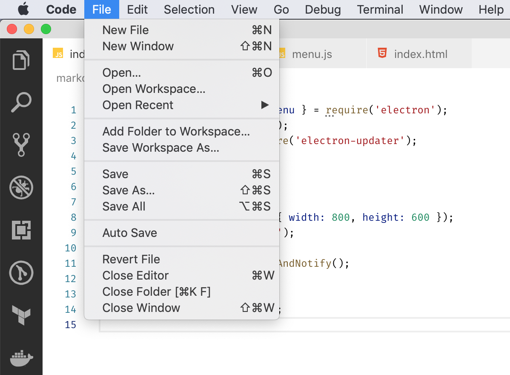Image resolution: width=510 pixels, height=375 pixels.
Task: Open the Window menu
Action: pos(441,9)
